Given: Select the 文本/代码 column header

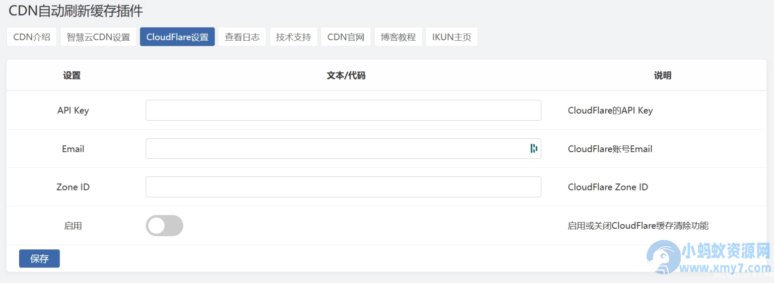Looking at the screenshot, I should [x=346, y=75].
